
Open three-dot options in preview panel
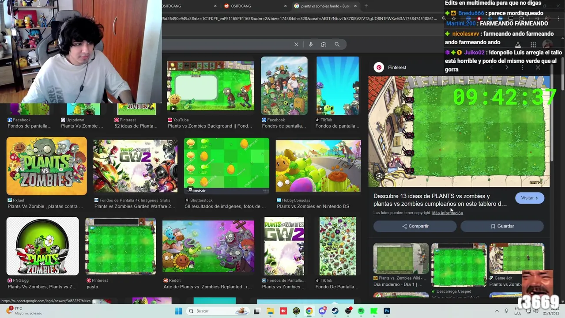click(522, 68)
